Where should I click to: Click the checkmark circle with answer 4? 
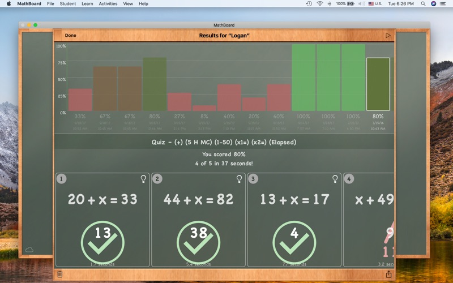click(294, 242)
